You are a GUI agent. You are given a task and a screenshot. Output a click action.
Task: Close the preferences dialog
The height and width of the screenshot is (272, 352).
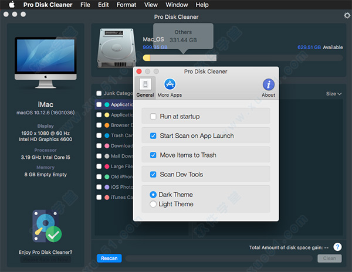139,72
